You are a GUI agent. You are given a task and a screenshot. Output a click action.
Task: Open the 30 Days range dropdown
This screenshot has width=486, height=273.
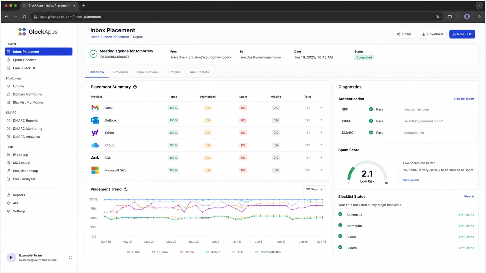pos(314,189)
